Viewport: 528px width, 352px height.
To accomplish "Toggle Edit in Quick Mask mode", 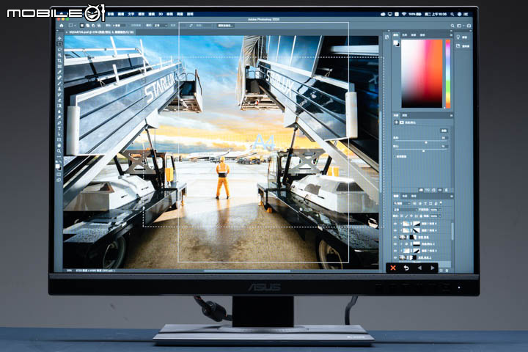I will (x=59, y=174).
